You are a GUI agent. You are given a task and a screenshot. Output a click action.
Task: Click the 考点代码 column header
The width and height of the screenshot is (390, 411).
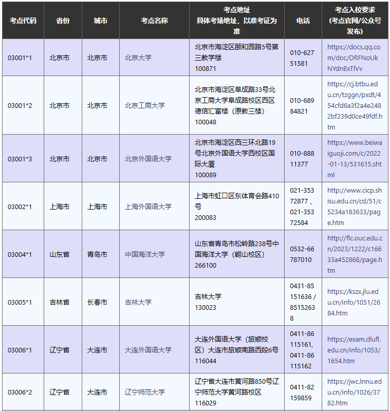(x=23, y=21)
